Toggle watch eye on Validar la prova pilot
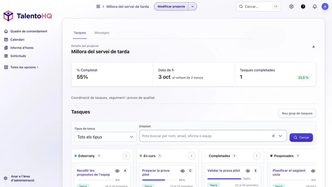 pos(248,171)
